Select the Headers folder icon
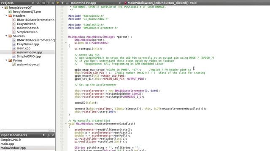The image size is (270, 151). [x=10, y=16]
